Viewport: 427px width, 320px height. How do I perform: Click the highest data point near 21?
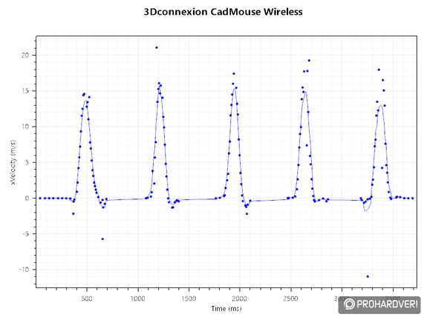[157, 48]
